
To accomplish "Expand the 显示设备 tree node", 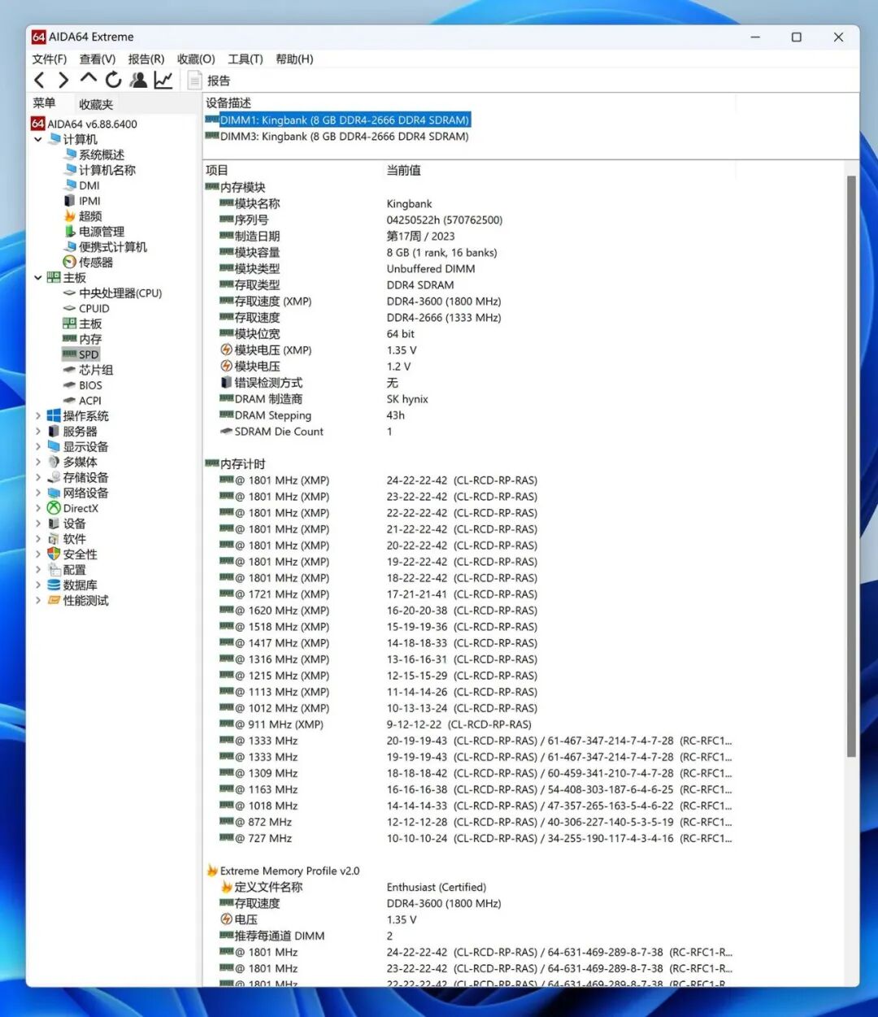I will 38,446.
